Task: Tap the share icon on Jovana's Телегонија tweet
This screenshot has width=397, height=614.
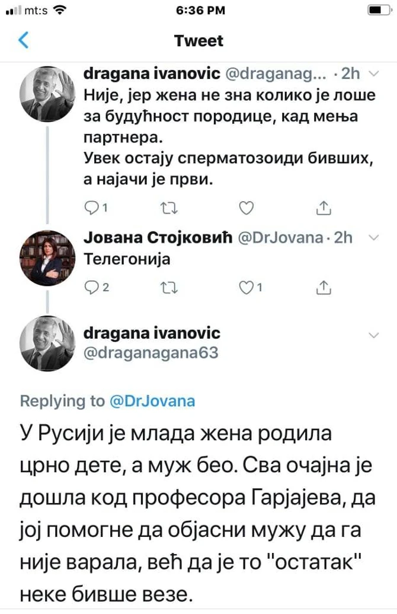Action: [324, 288]
